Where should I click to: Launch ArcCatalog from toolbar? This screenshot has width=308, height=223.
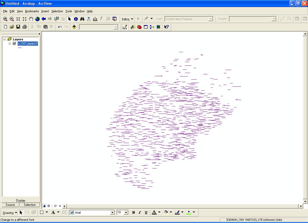pyautogui.click(x=133, y=27)
